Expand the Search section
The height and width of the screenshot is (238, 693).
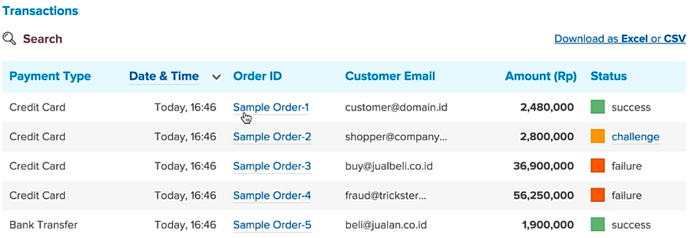tap(42, 39)
